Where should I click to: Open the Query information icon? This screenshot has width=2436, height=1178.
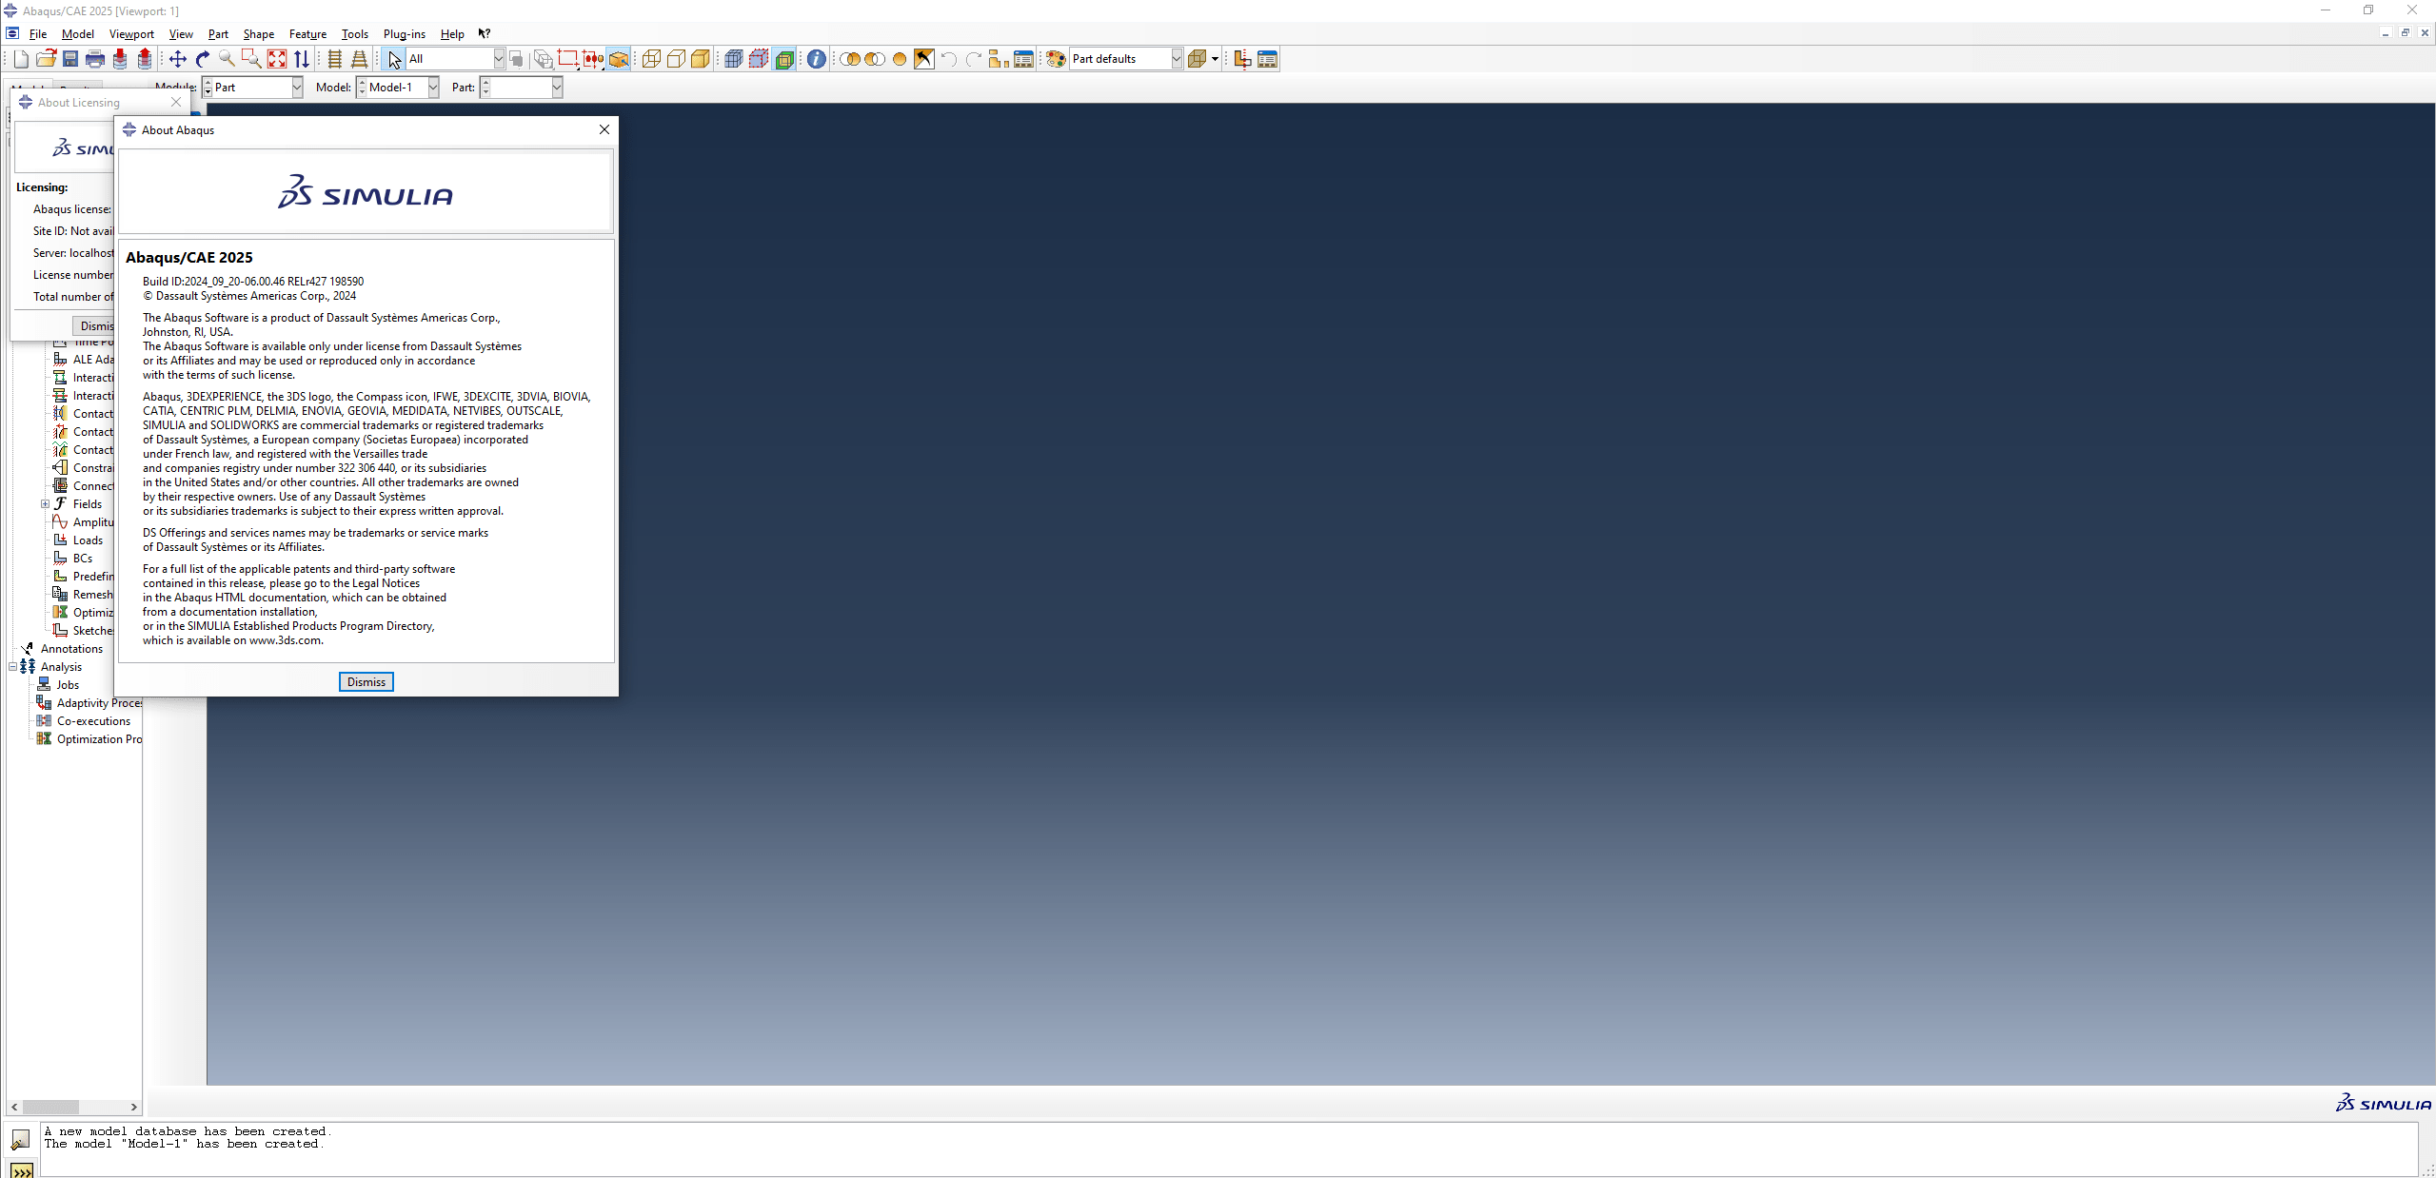(x=817, y=59)
